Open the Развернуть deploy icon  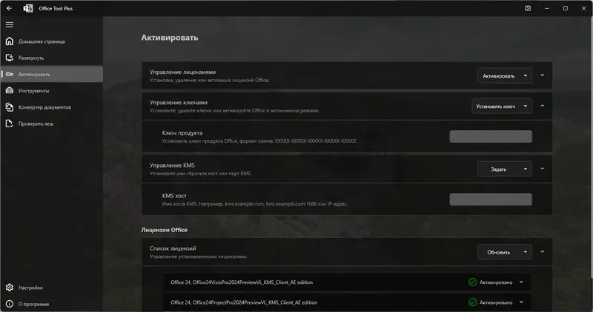[x=10, y=58]
